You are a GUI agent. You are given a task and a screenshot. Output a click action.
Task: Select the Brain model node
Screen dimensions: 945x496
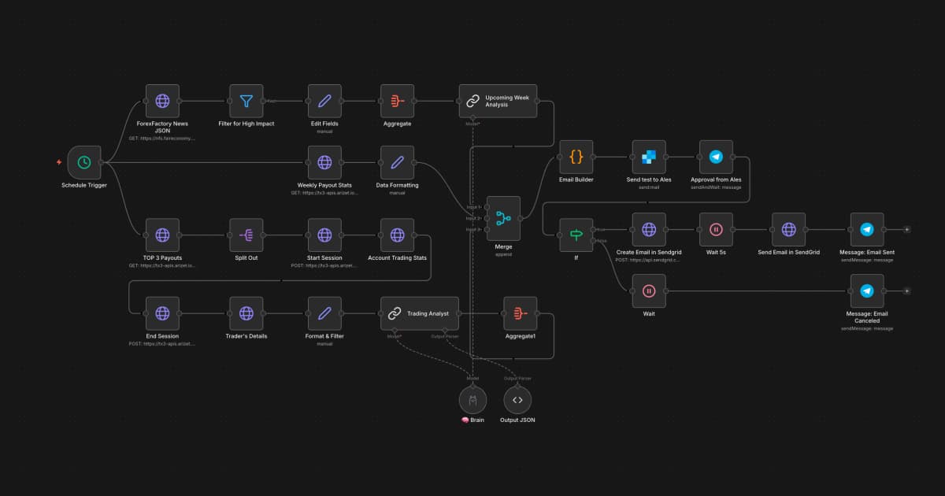coord(471,400)
